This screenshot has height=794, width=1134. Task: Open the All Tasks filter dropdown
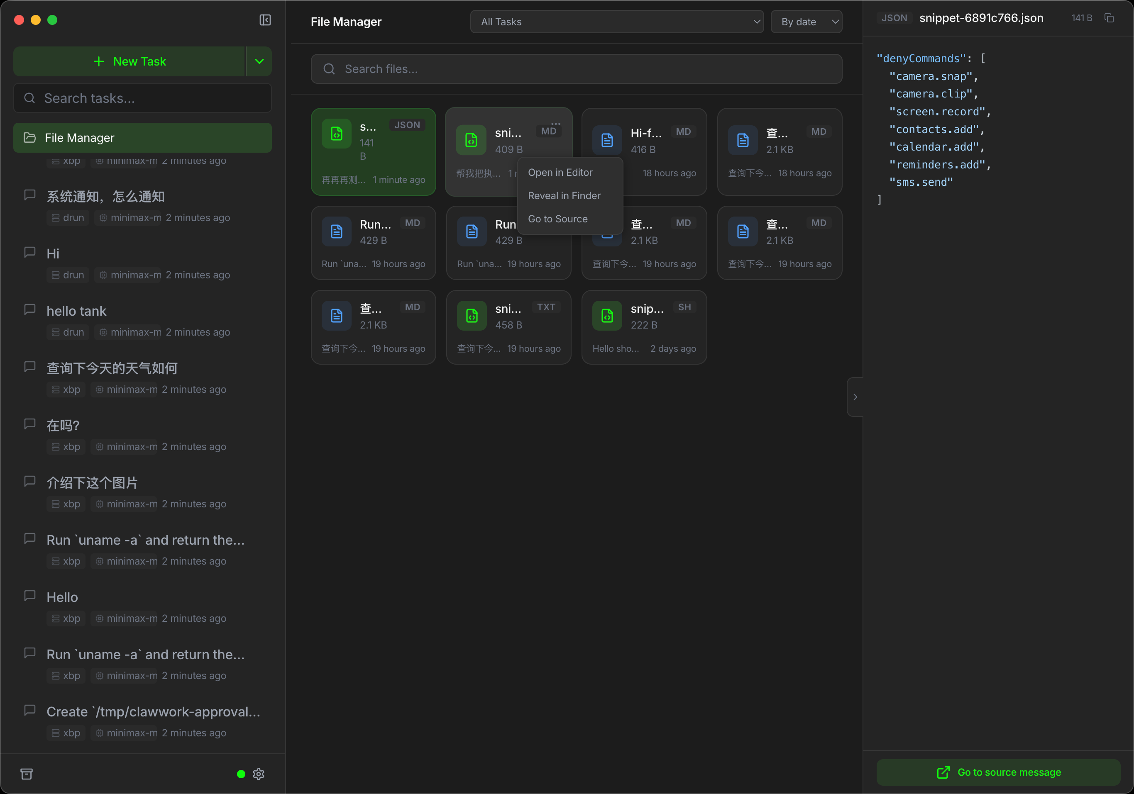pos(617,22)
